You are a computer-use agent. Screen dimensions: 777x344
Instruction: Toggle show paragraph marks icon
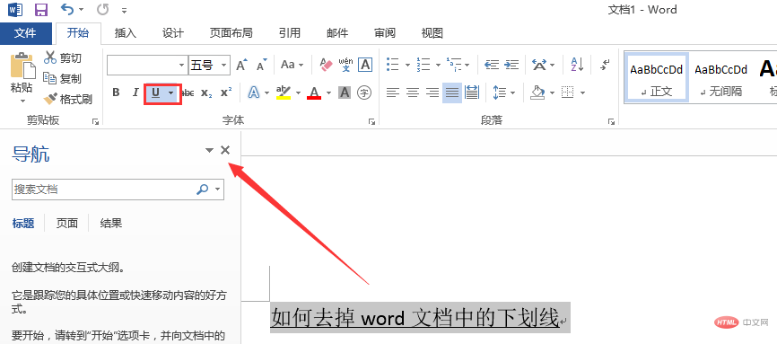click(x=605, y=65)
